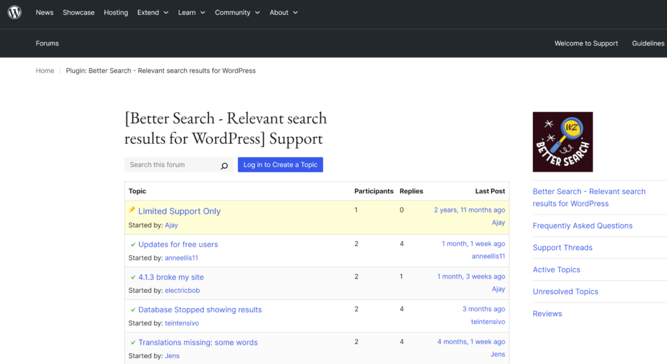Click the Last Post column header
Image resolution: width=667 pixels, height=364 pixels.
(x=490, y=191)
